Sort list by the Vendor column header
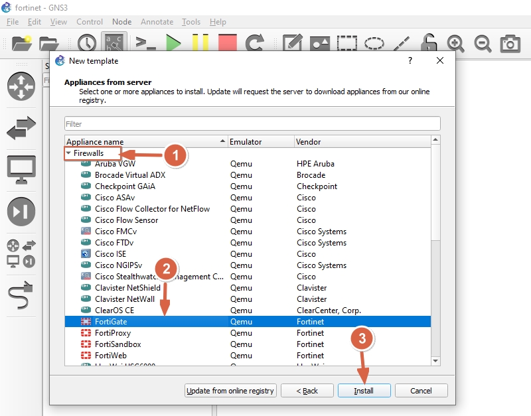This screenshot has width=531, height=416. click(x=362, y=142)
